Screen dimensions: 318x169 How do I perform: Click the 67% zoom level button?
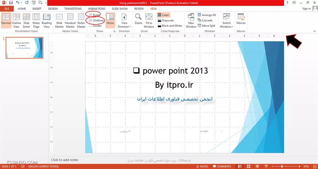click(x=306, y=167)
